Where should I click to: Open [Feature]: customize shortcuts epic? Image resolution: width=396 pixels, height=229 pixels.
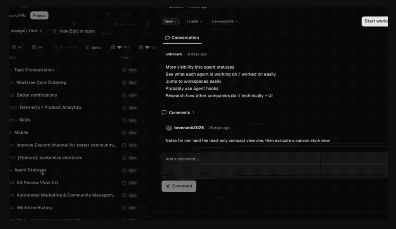coord(50,158)
